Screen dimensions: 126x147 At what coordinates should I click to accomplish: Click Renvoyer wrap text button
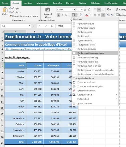[121, 10]
